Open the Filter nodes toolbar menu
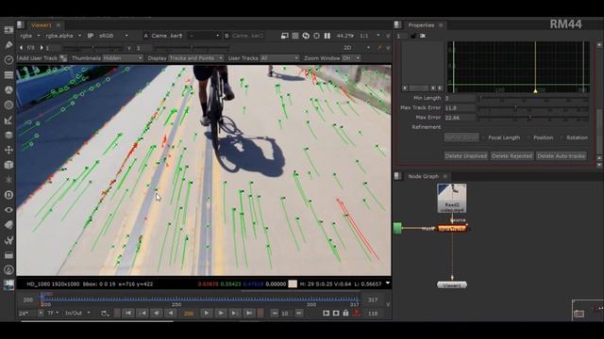 pos(8,105)
